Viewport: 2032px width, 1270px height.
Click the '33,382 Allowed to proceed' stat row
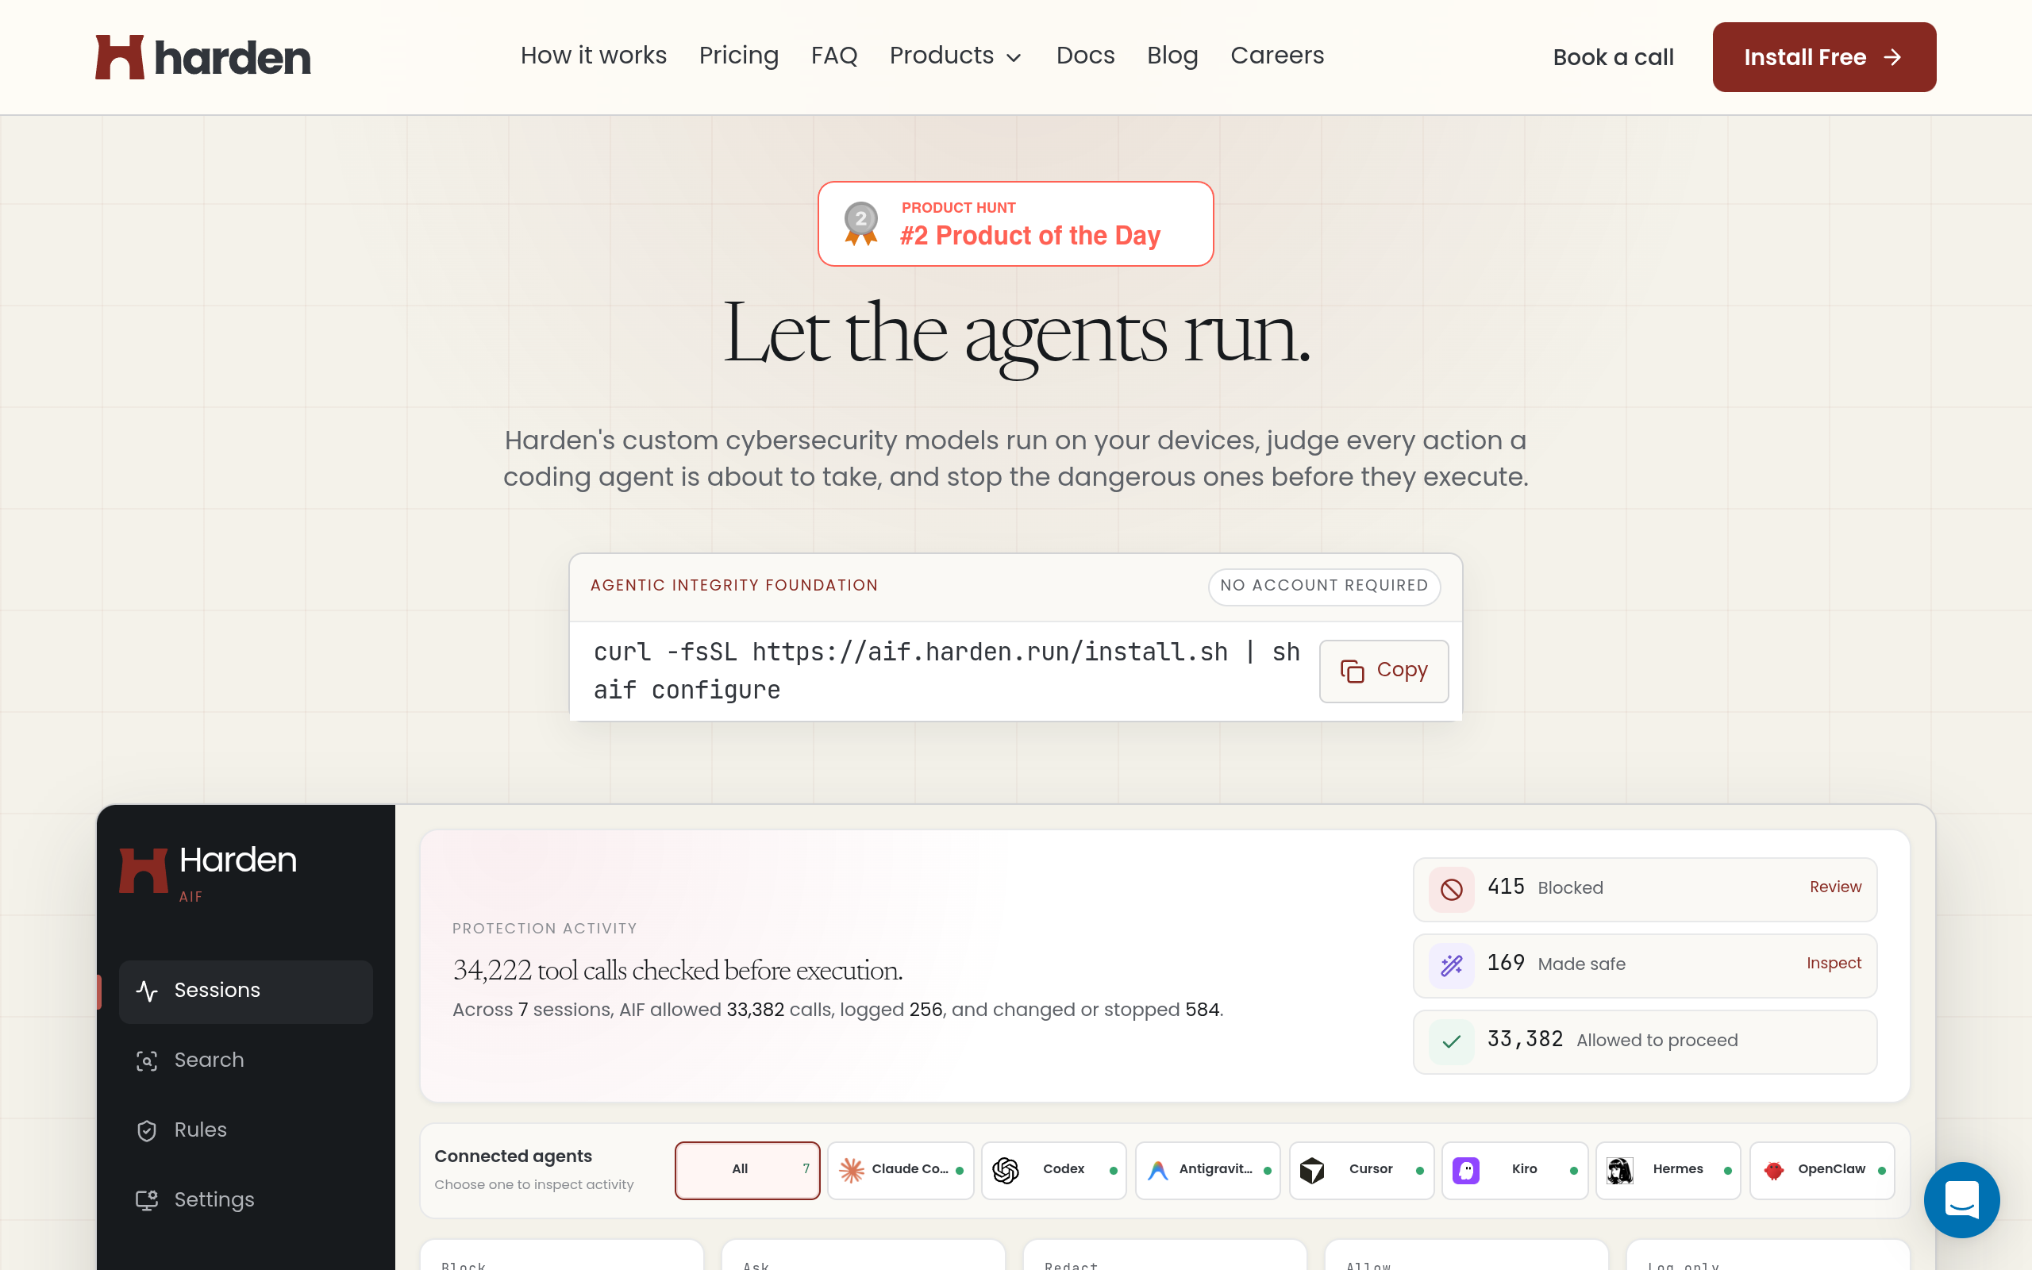(1645, 1041)
